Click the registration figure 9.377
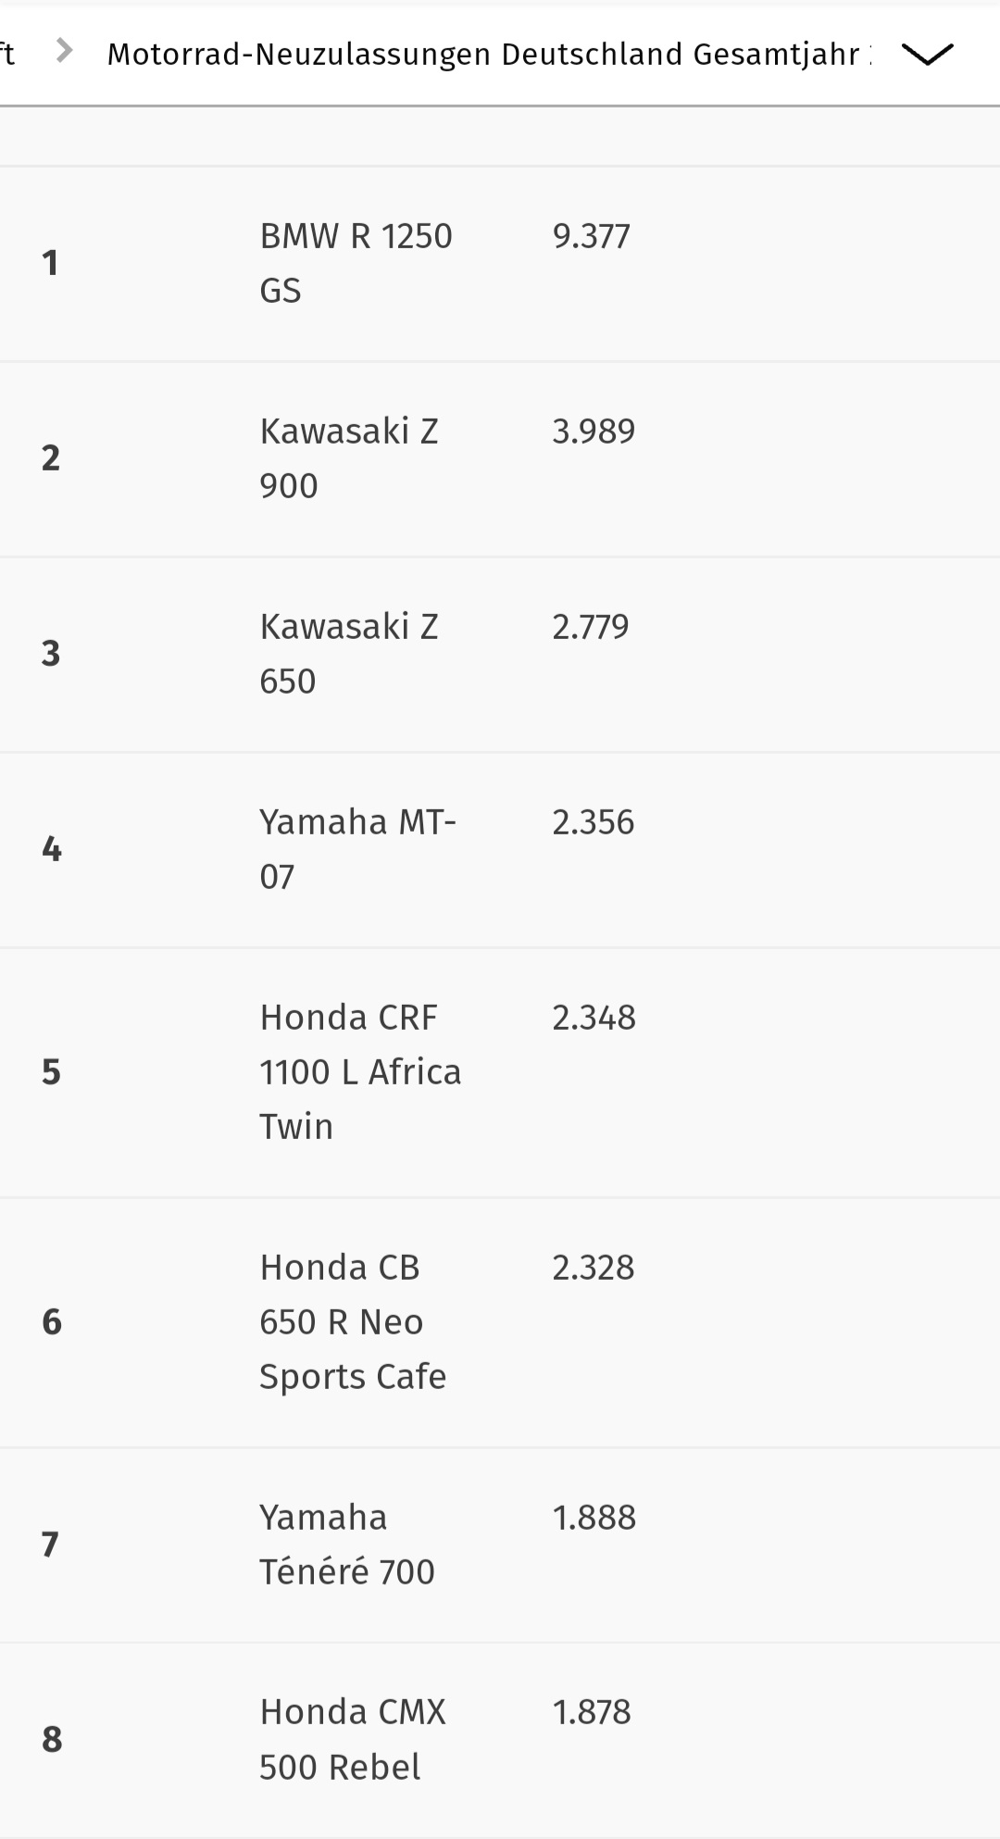The image size is (1000, 1839). [x=592, y=236]
